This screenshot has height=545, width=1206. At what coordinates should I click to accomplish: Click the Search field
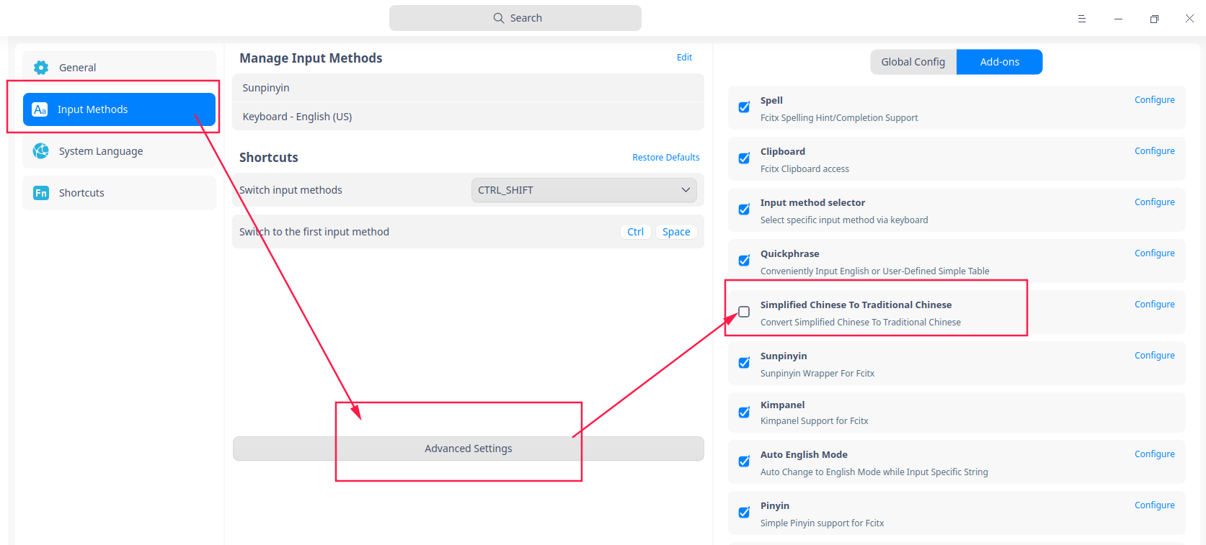(x=515, y=18)
